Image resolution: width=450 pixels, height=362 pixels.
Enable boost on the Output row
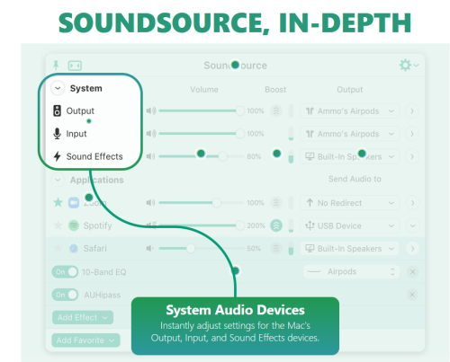[276, 110]
